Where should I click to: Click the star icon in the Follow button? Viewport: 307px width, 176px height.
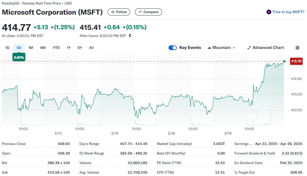(x=113, y=12)
